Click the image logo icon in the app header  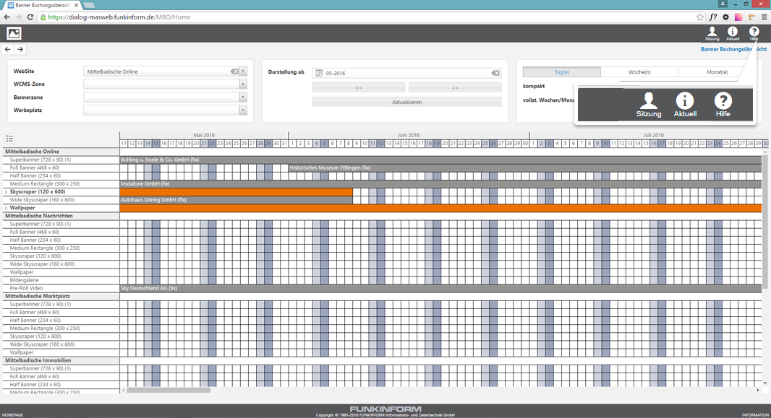pos(14,33)
